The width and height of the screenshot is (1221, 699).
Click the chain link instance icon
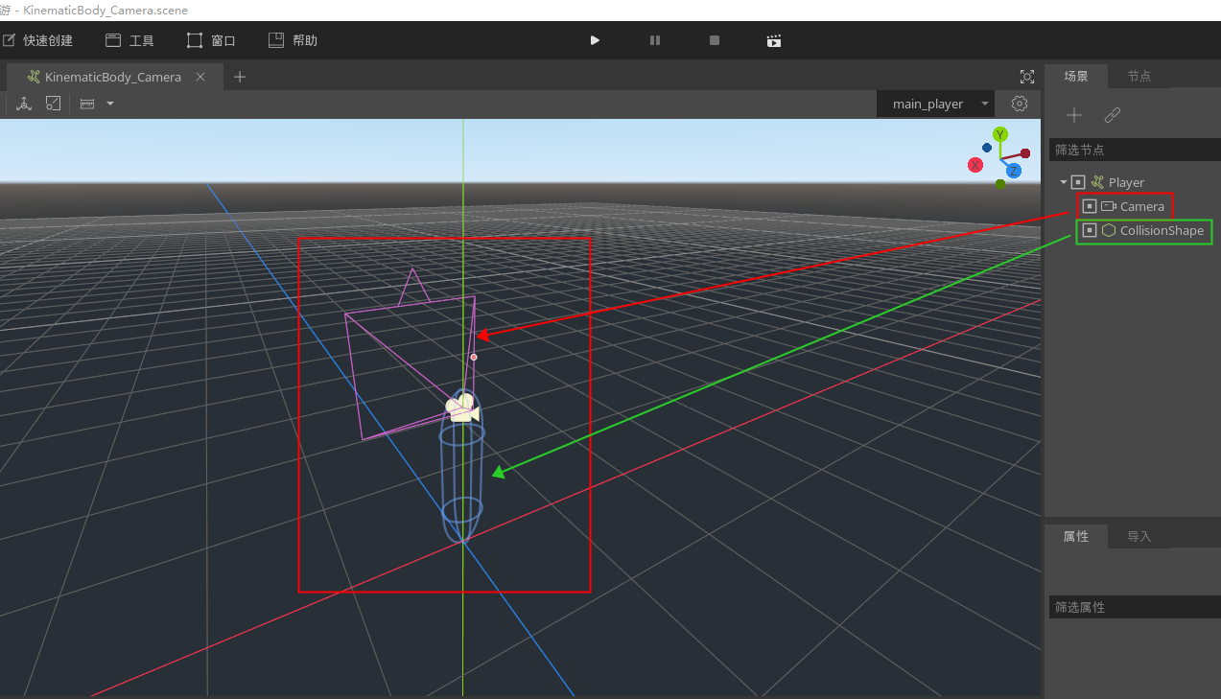pyautogui.click(x=1113, y=115)
